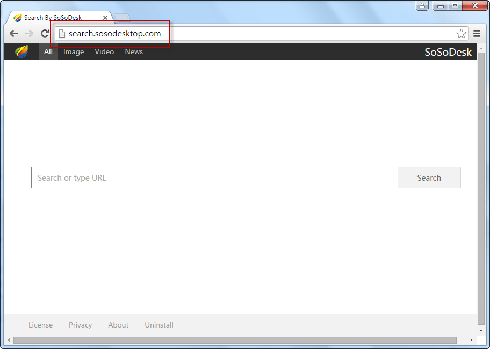Image resolution: width=490 pixels, height=349 pixels.
Task: Click the address bar showing search.sosodesktop.com
Action: [x=262, y=33]
